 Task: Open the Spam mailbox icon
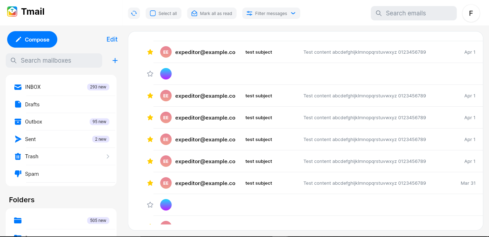tap(18, 174)
